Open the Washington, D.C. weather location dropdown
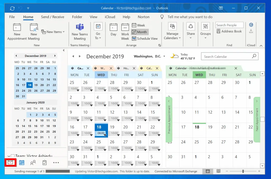The width and height of the screenshot is (271, 179). pos(164,56)
